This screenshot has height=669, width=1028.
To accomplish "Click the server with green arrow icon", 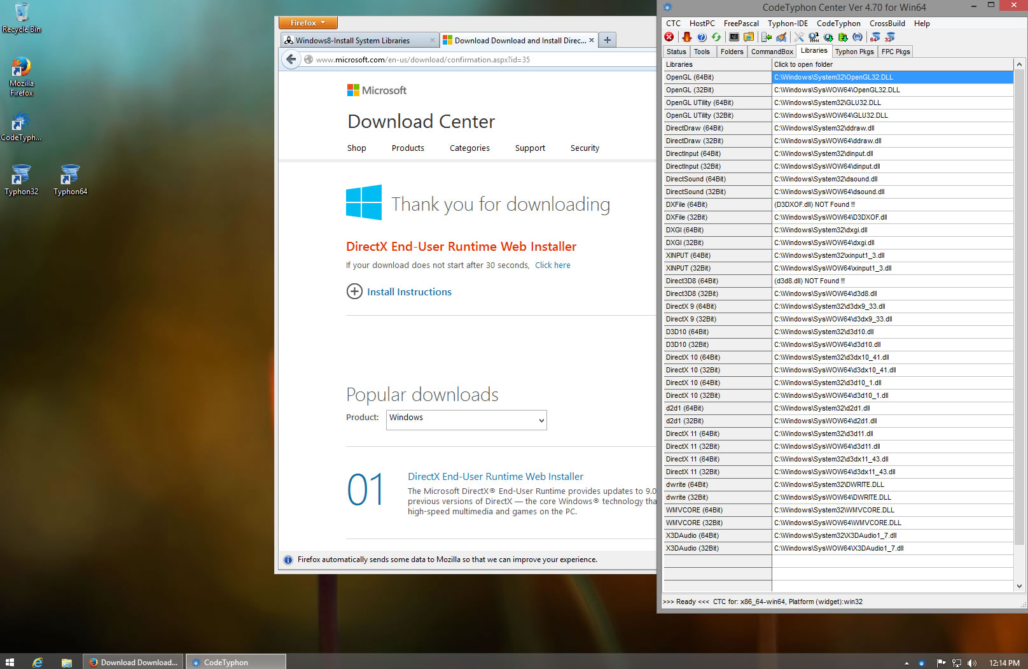I will pos(767,37).
